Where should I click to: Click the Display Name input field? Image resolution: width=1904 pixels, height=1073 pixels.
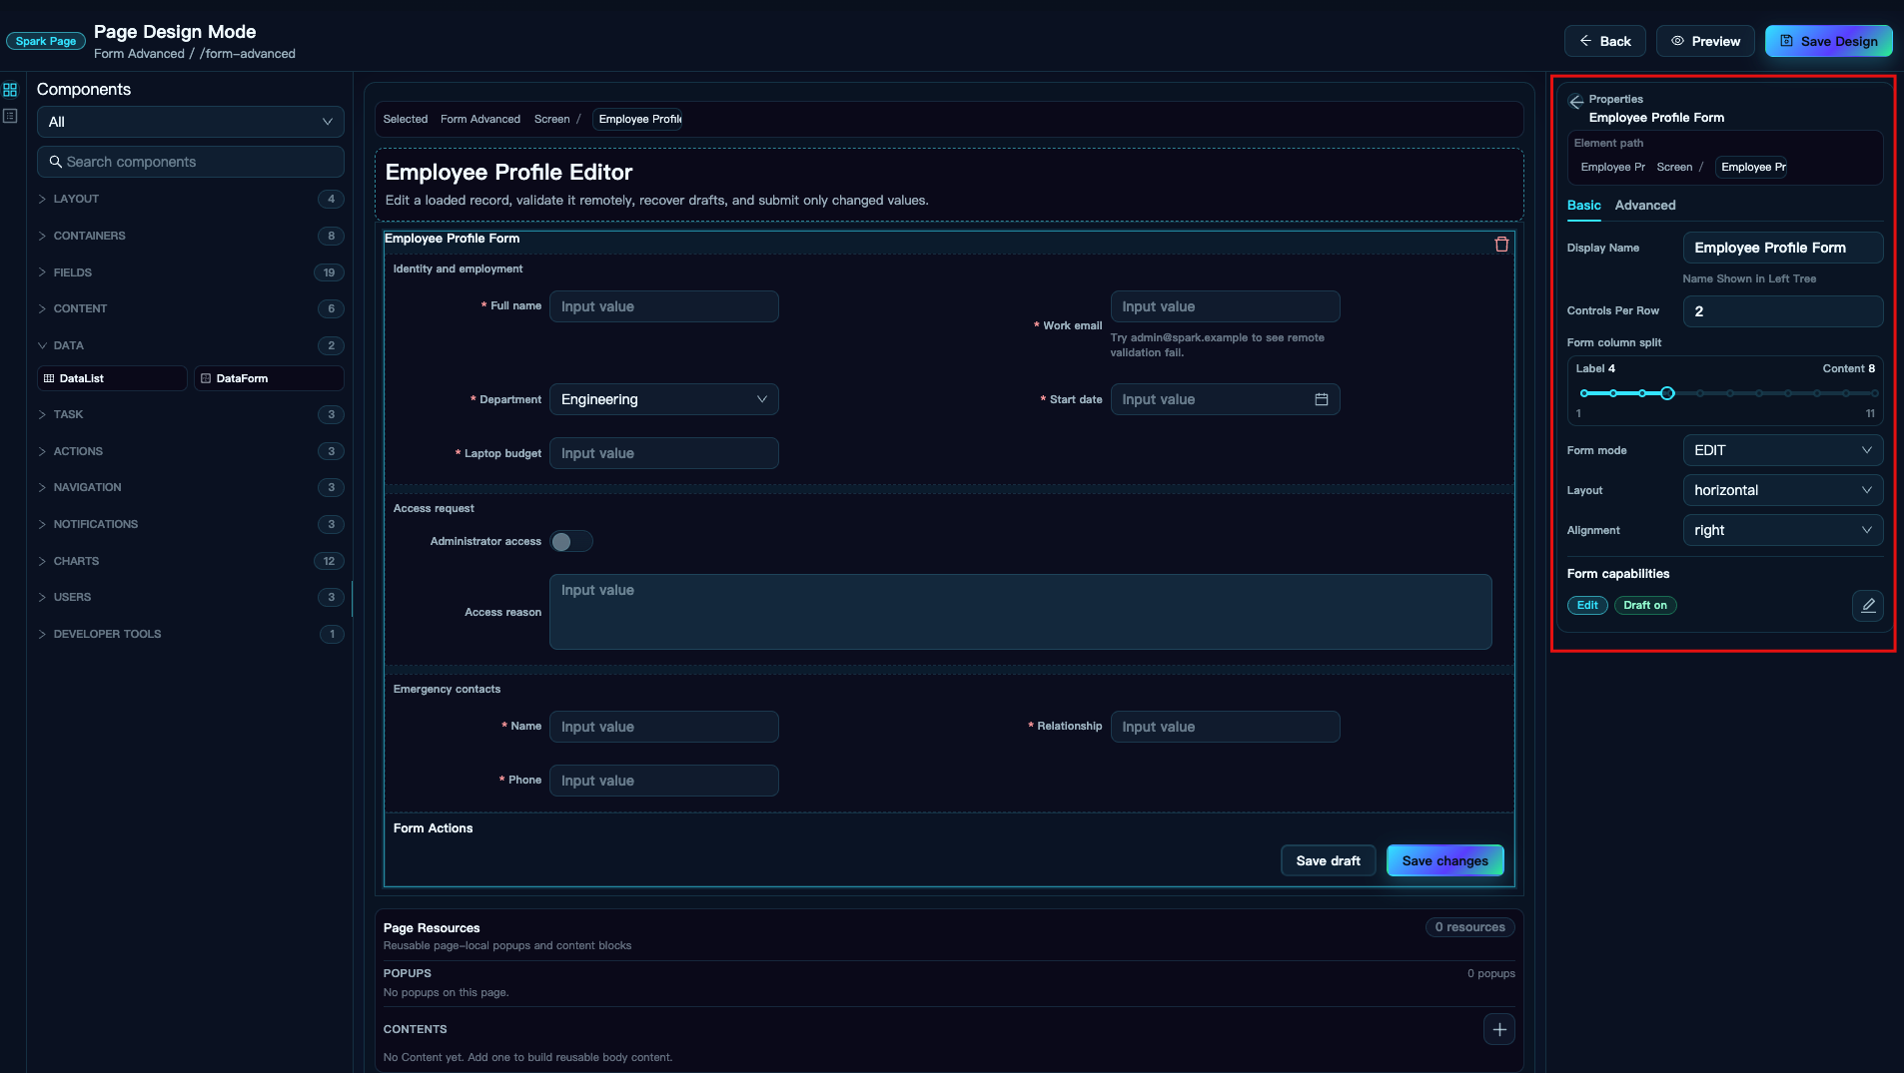point(1783,248)
